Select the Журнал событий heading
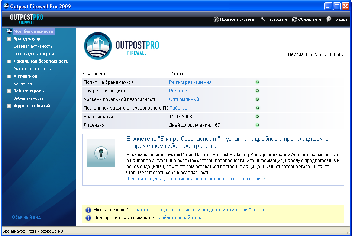The height and width of the screenshot is (237, 352). tap(32, 106)
